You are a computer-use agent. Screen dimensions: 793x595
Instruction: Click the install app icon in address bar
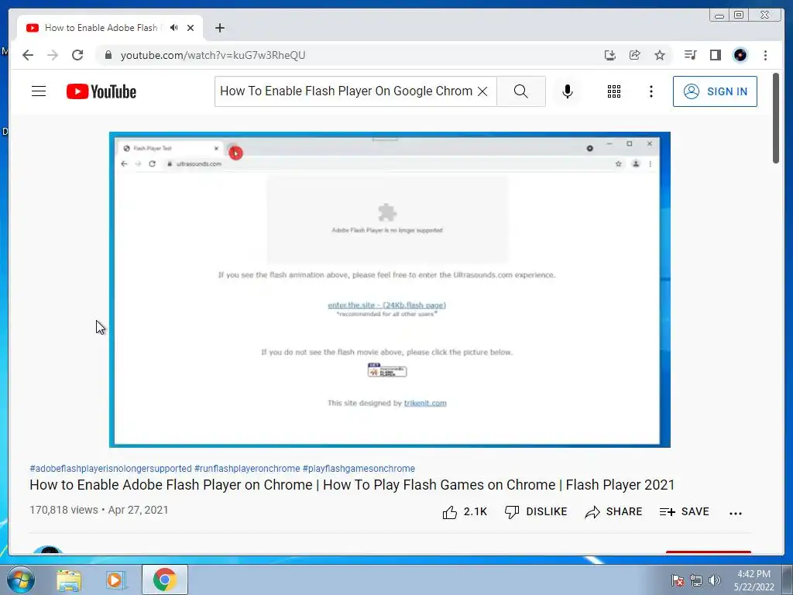pos(610,55)
